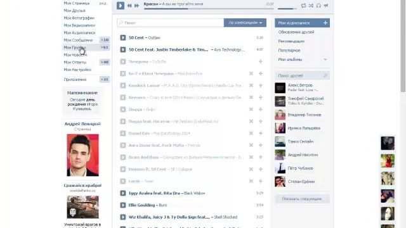406x228 pixels.
Task: Add Eminem ft. 50 Cent track with plus
Action: pos(261,169)
